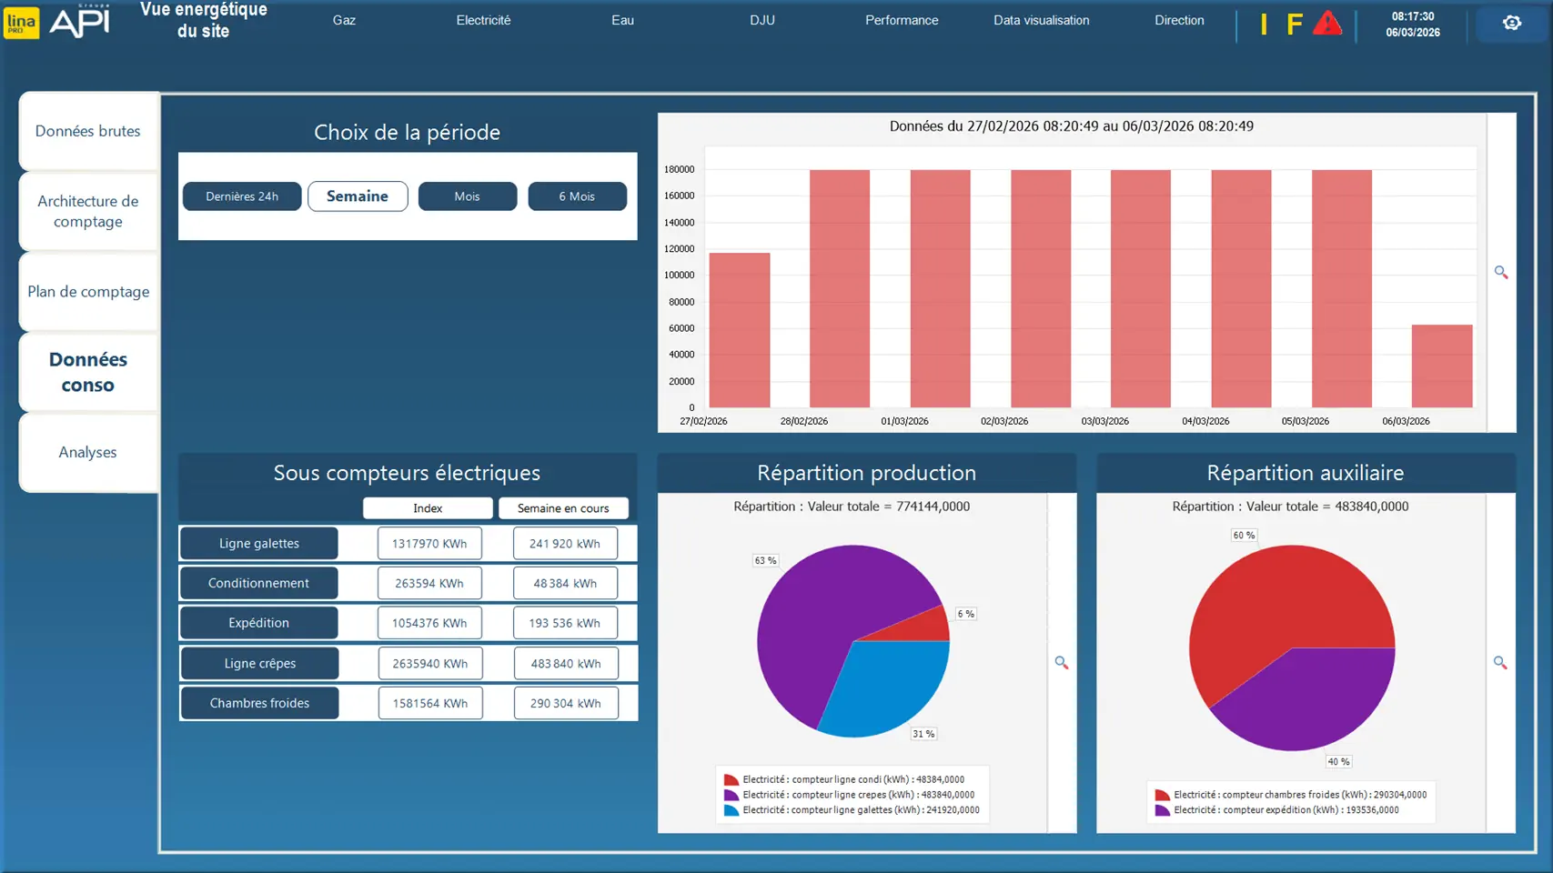Click the settings gear icon

click(x=1511, y=23)
